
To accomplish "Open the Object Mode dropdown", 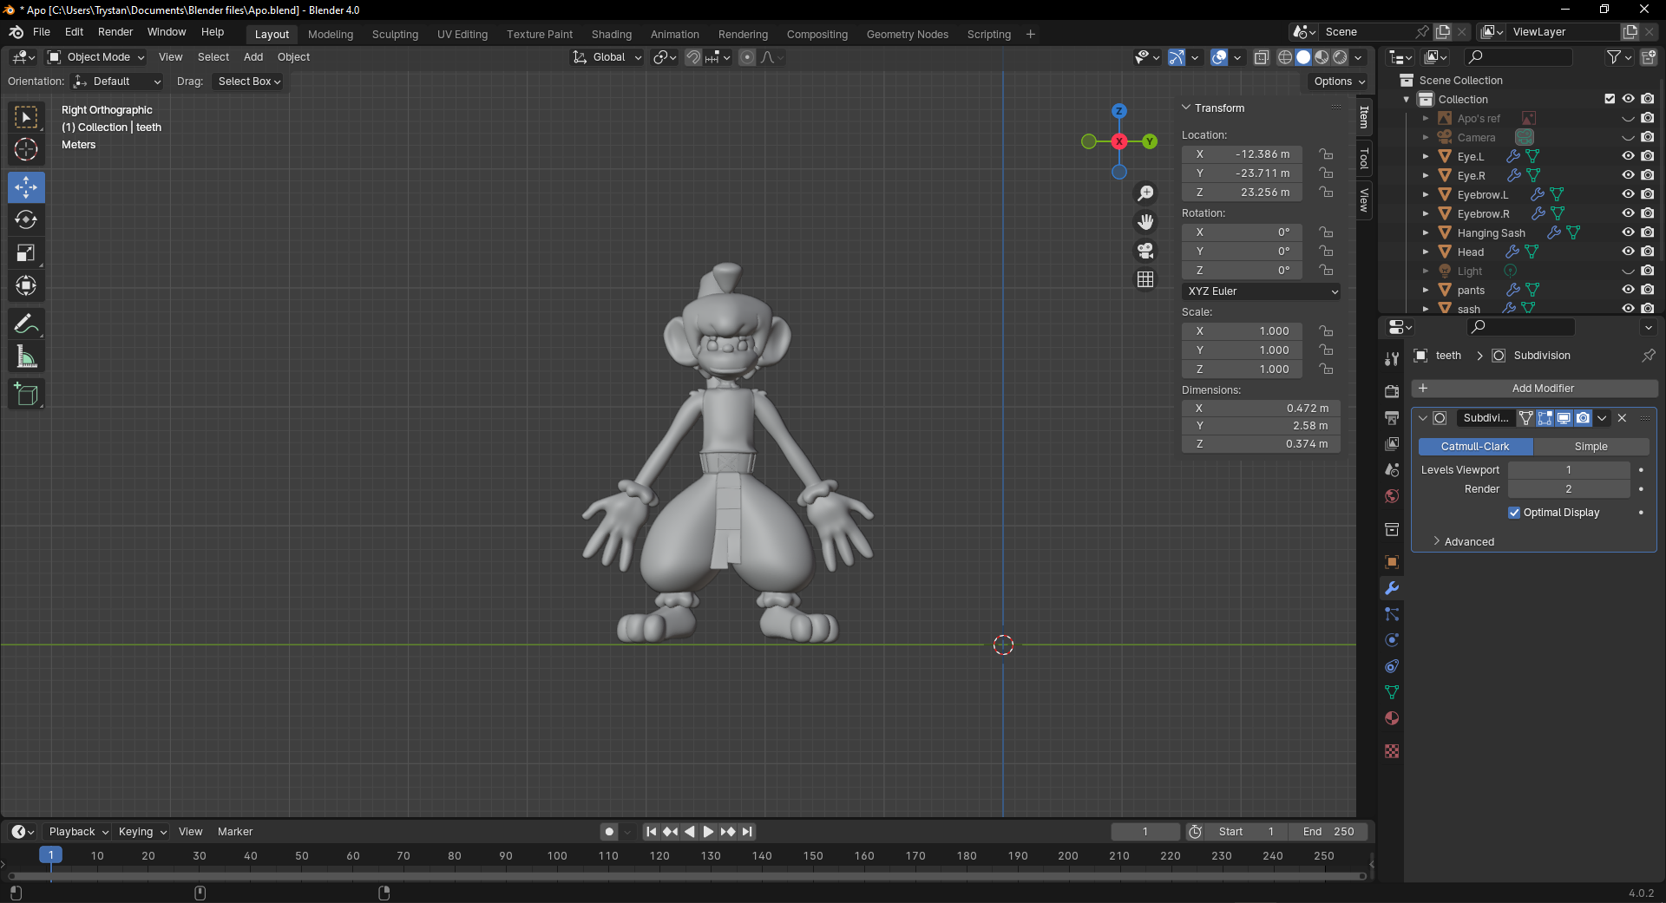I will tap(96, 57).
